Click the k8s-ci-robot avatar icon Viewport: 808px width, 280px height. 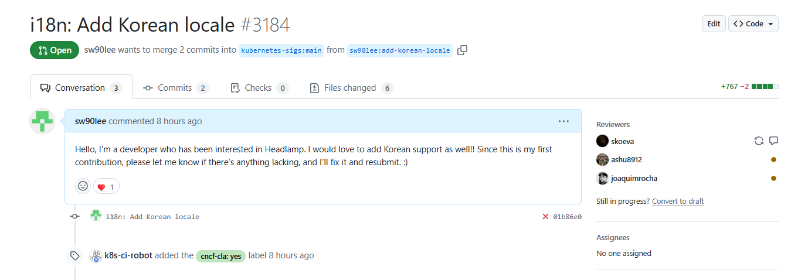tap(96, 255)
